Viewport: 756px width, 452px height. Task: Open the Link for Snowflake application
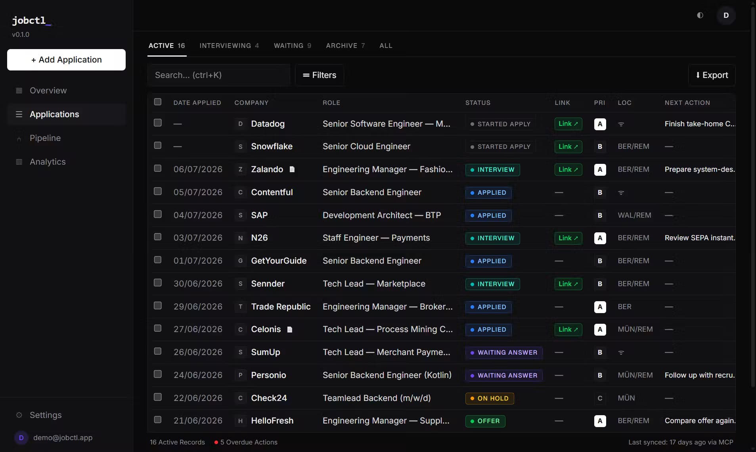point(568,147)
